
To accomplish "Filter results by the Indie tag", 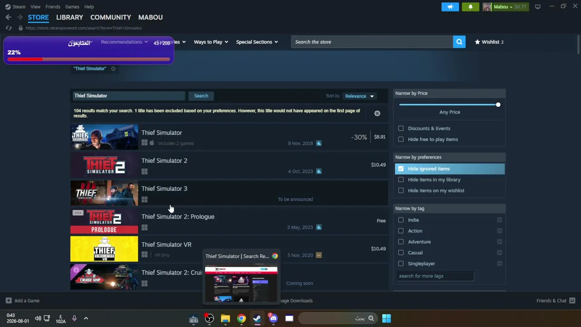I will pos(401,220).
